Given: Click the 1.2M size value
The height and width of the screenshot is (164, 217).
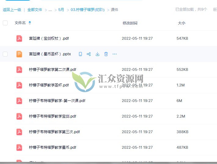Looking at the screenshot, I should click(180, 85).
